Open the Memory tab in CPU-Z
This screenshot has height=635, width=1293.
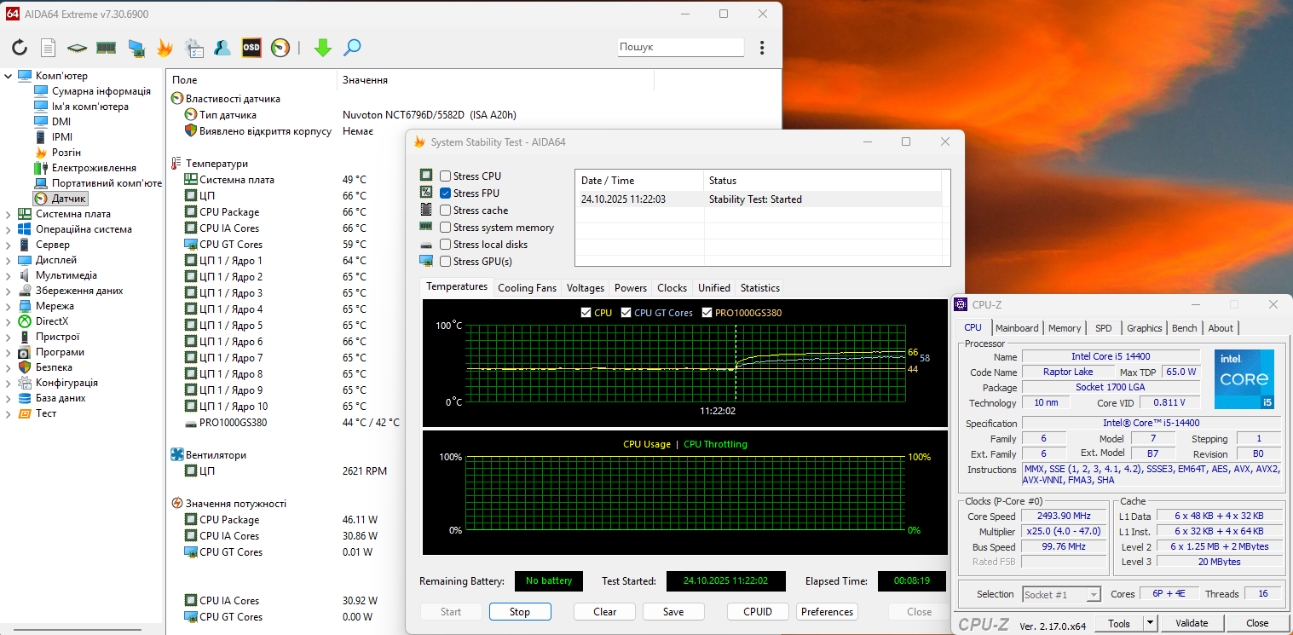(x=1065, y=328)
